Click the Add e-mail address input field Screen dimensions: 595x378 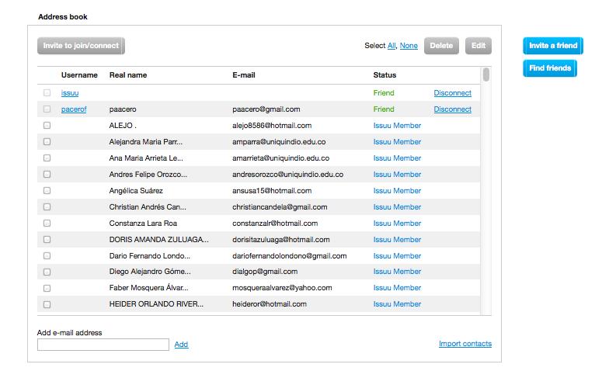coord(103,345)
